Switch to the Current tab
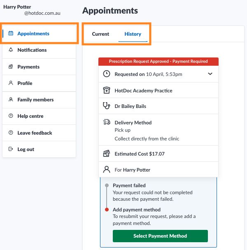 pos(100,34)
